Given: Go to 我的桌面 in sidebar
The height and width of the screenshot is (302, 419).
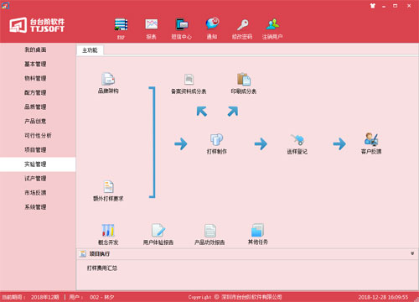Looking at the screenshot, I should tap(35, 49).
